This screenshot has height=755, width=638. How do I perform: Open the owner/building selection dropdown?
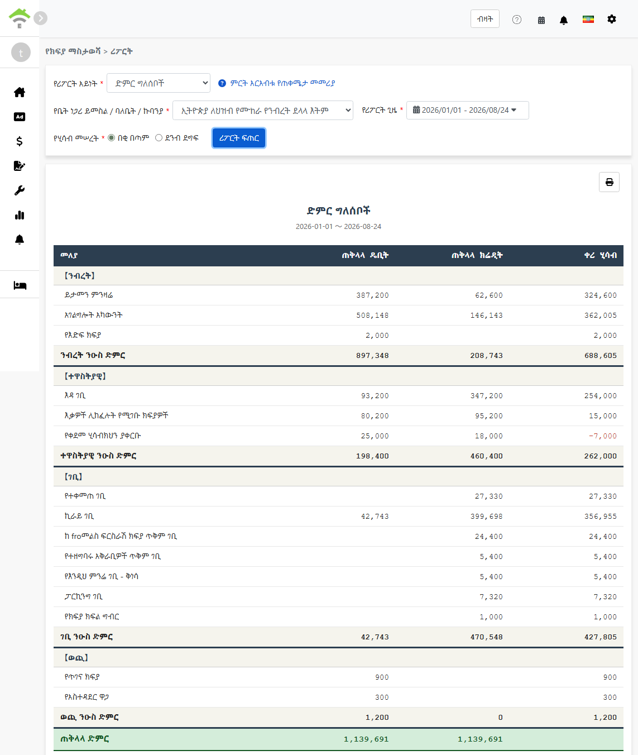[263, 111]
